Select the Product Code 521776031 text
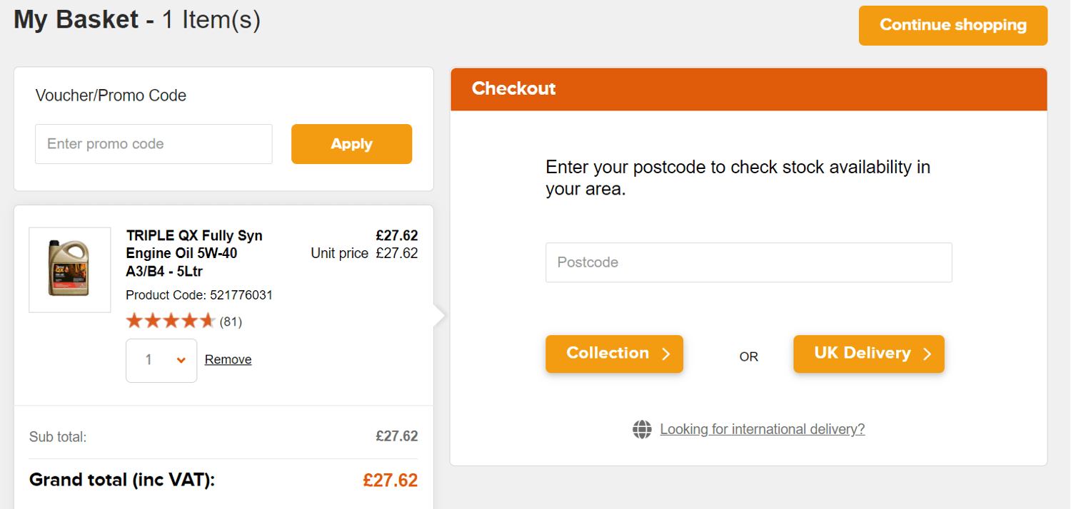This screenshot has width=1071, height=509. [x=199, y=295]
